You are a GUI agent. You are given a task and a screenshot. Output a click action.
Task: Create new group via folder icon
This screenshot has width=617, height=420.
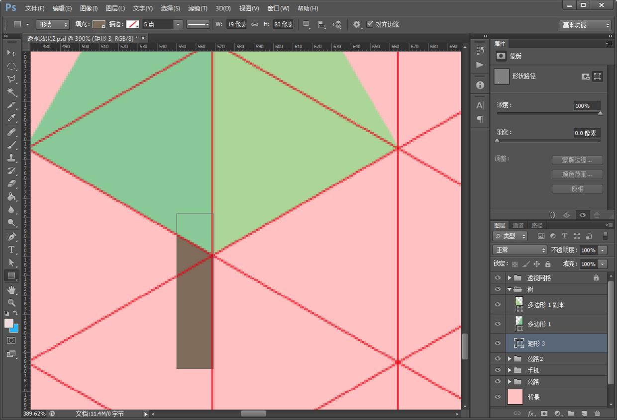click(x=571, y=414)
